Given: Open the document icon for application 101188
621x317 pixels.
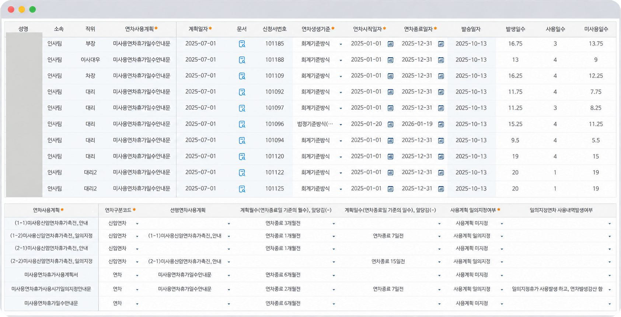Looking at the screenshot, I should pyautogui.click(x=242, y=60).
